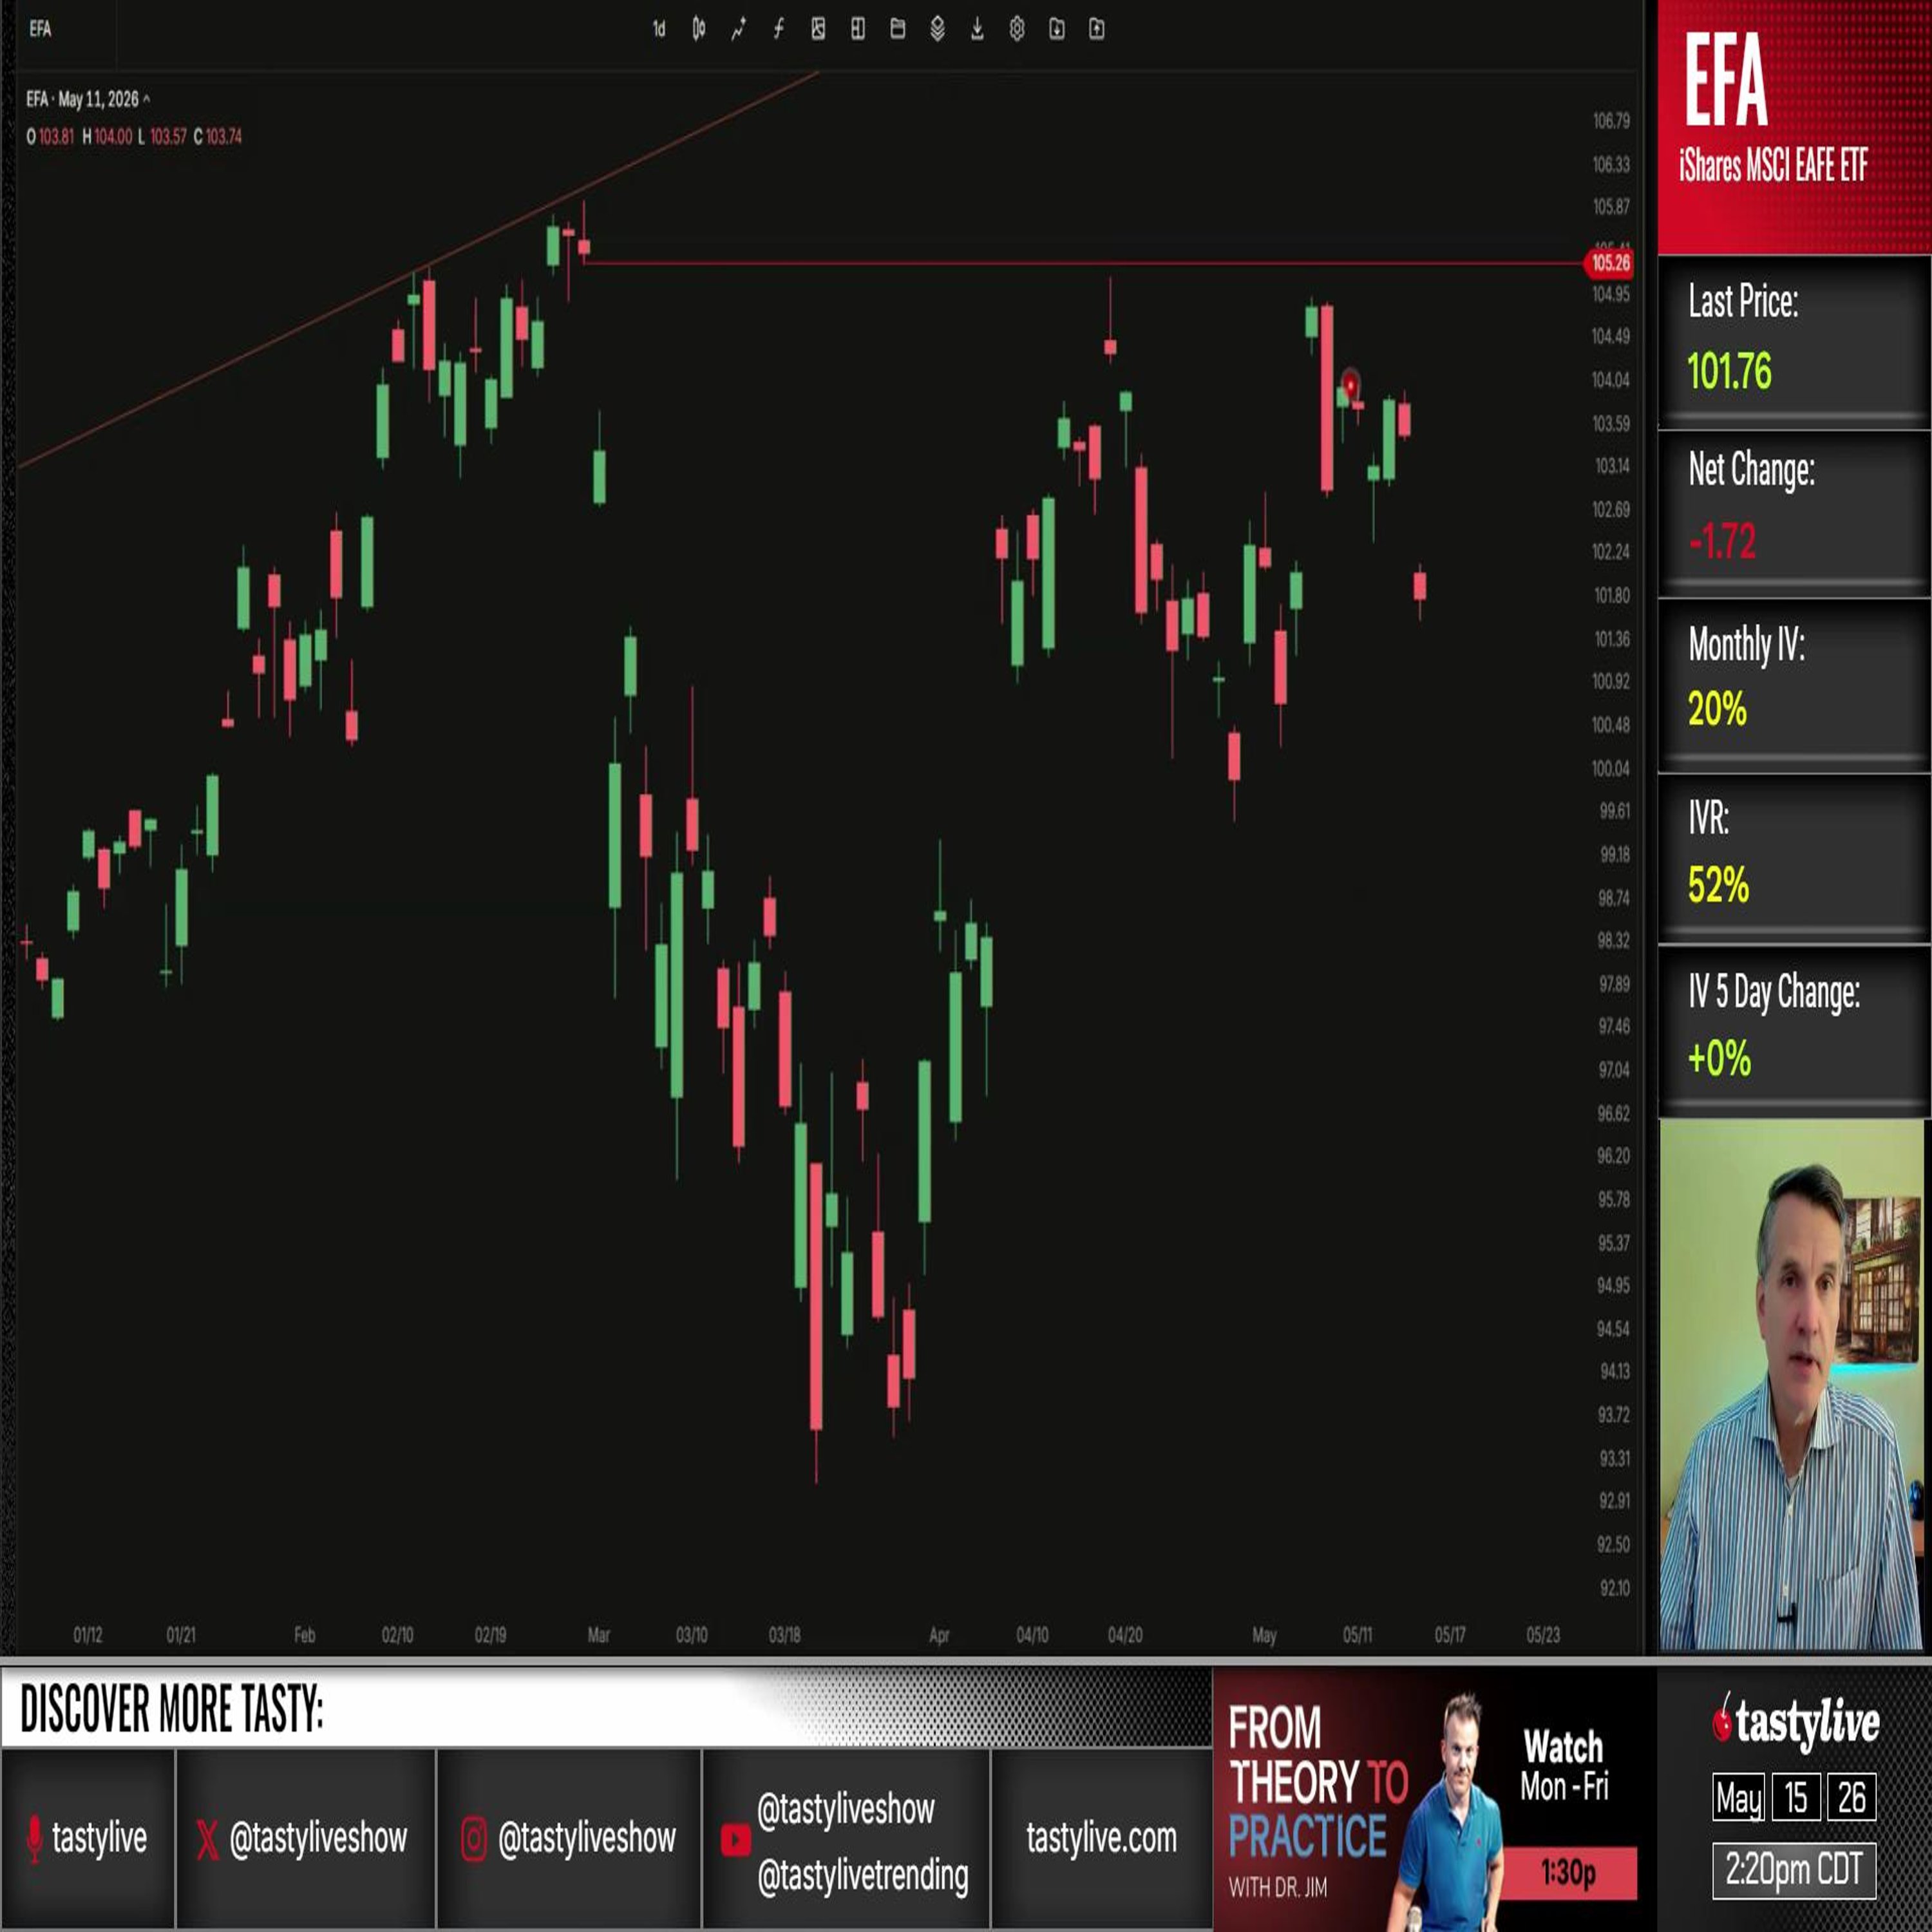
Task: Open the tastylive.com link
Action: 1101,1837
